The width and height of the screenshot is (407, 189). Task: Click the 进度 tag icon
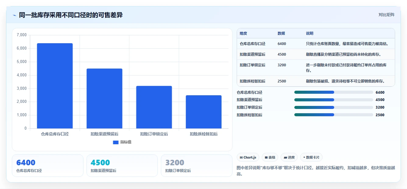pos(285,158)
